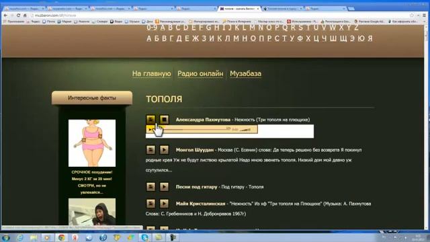This screenshot has width=430, height=242.
Task: Select Latin letter Z in the alphabet index
Action: point(356,28)
